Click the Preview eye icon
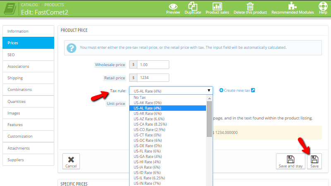Screen dimensions: 331x186 click(173, 6)
